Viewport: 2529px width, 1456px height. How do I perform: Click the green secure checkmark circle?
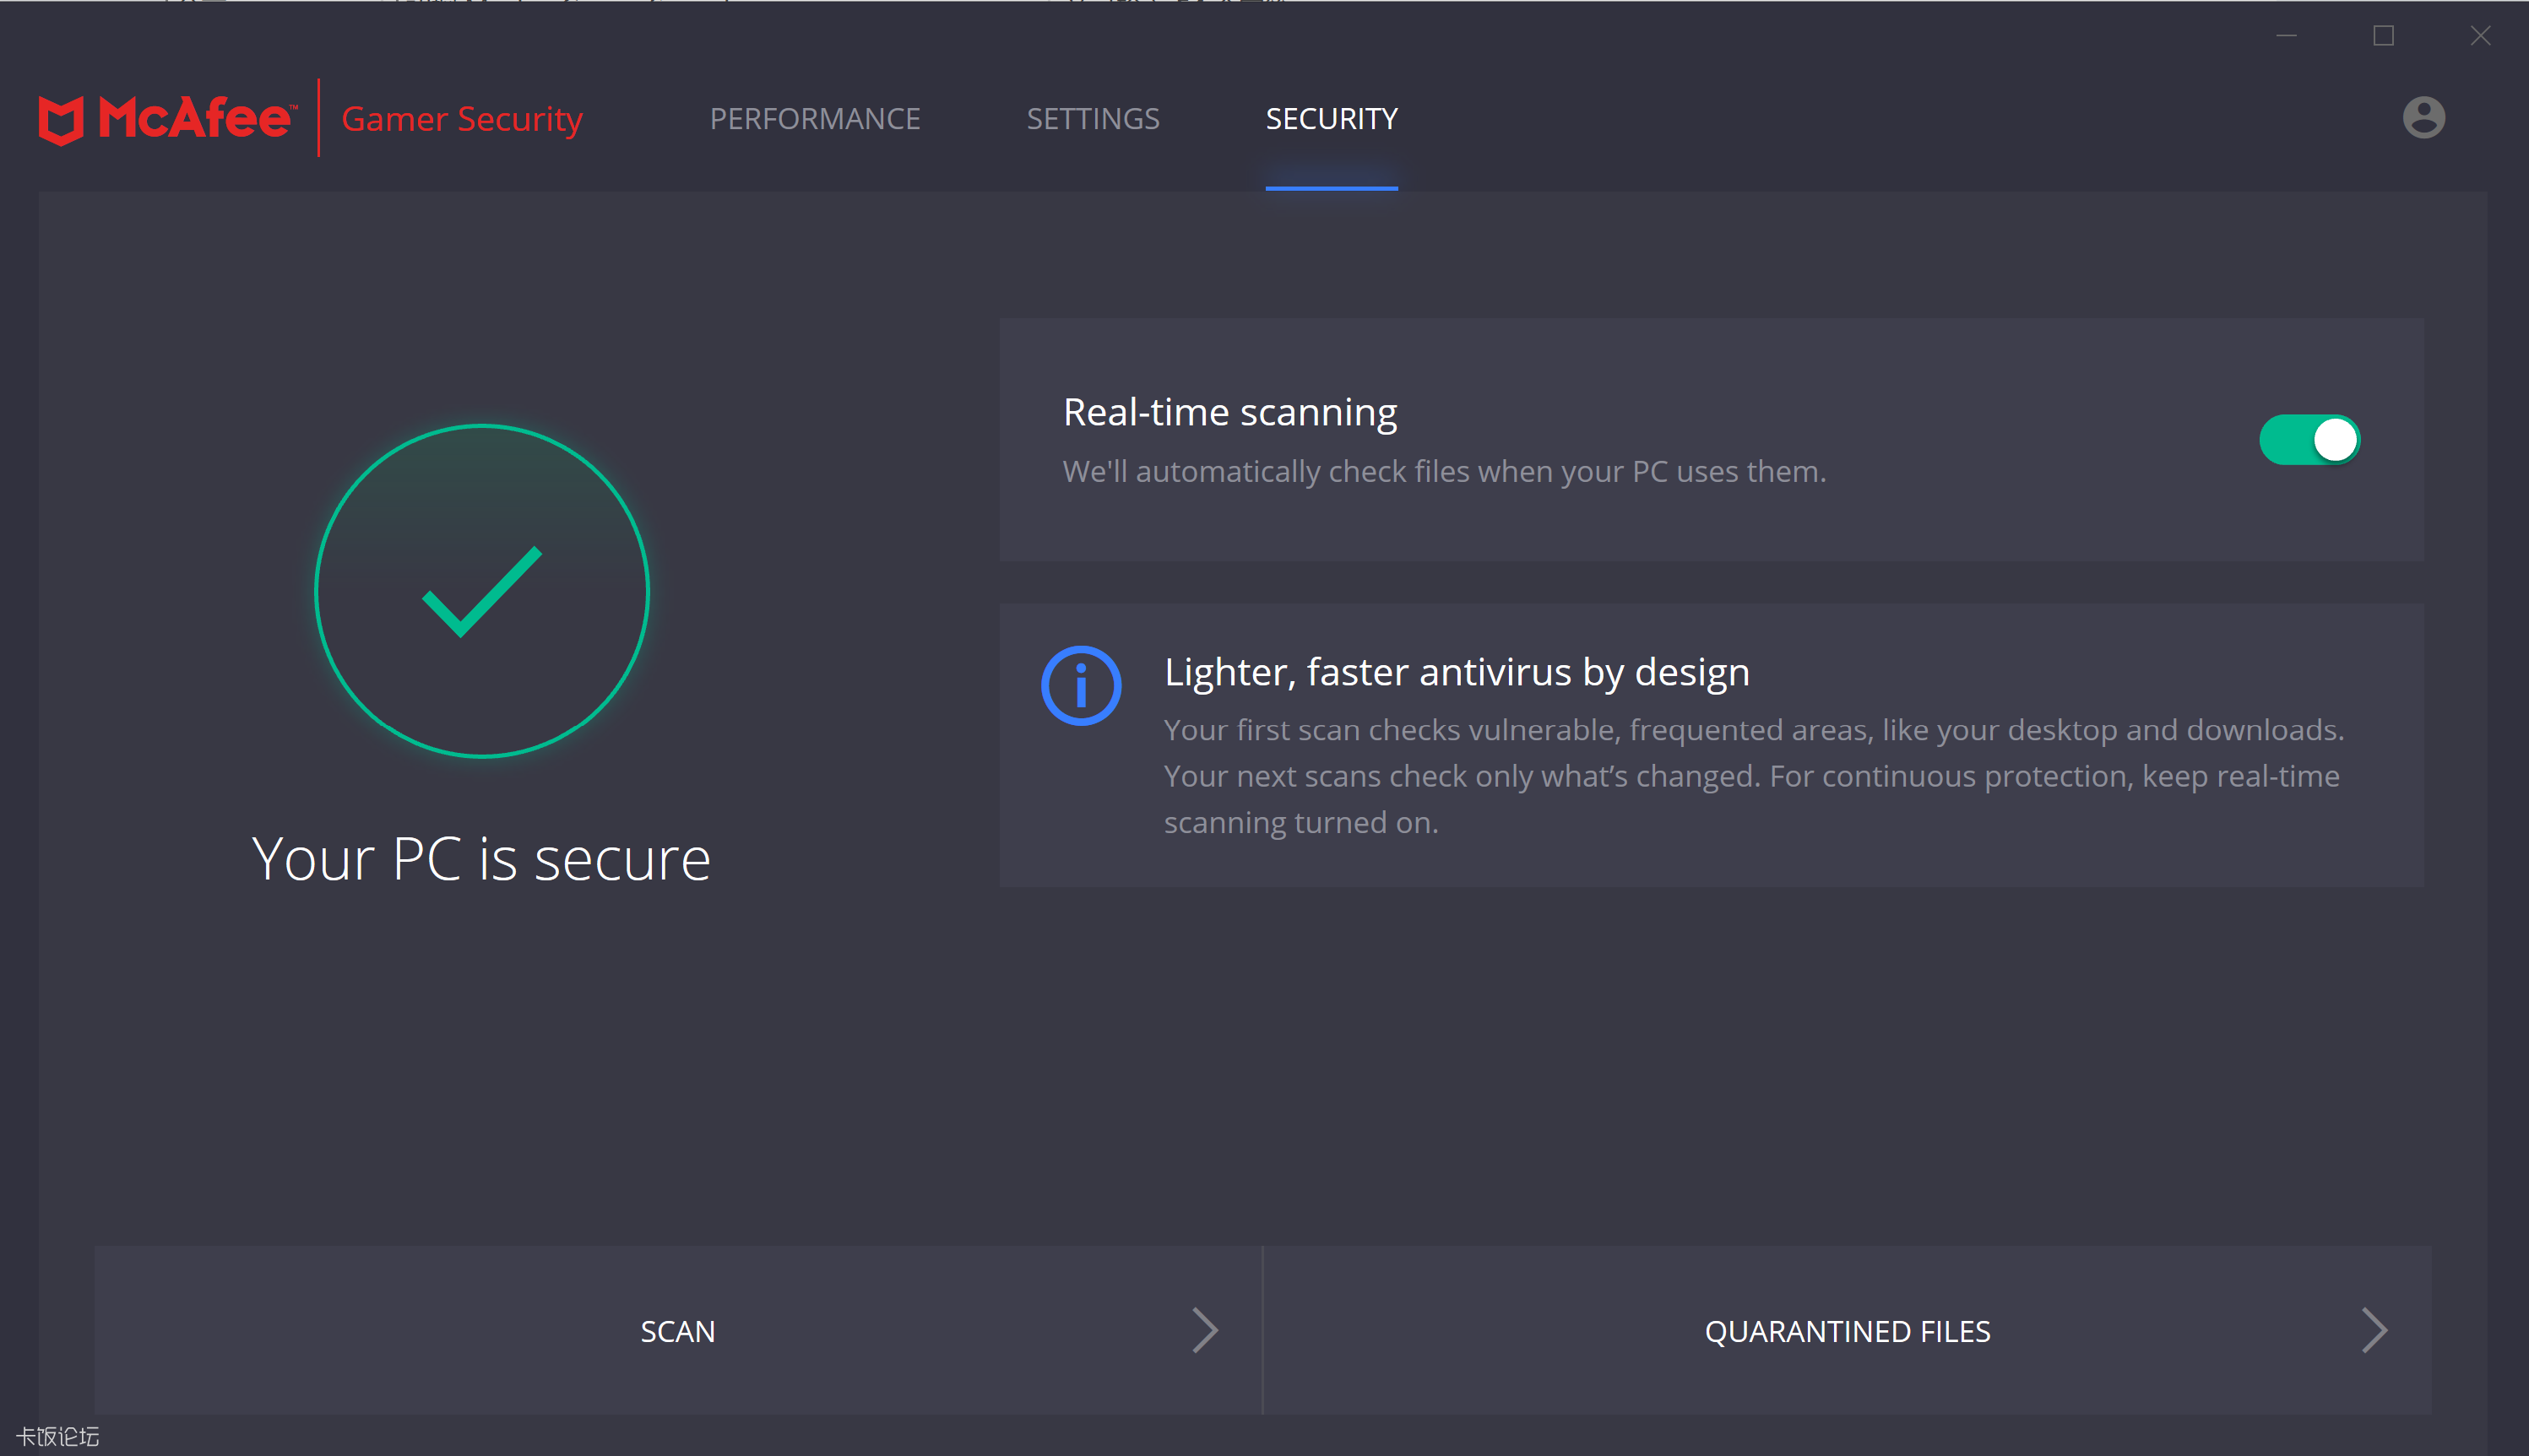(482, 591)
